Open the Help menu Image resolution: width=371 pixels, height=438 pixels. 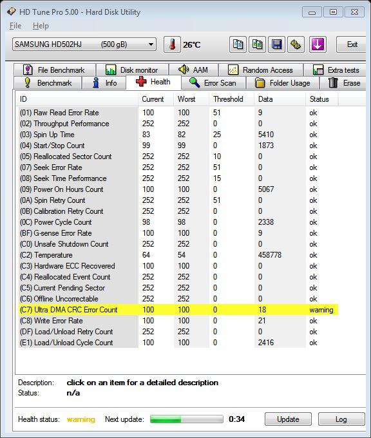[x=41, y=26]
